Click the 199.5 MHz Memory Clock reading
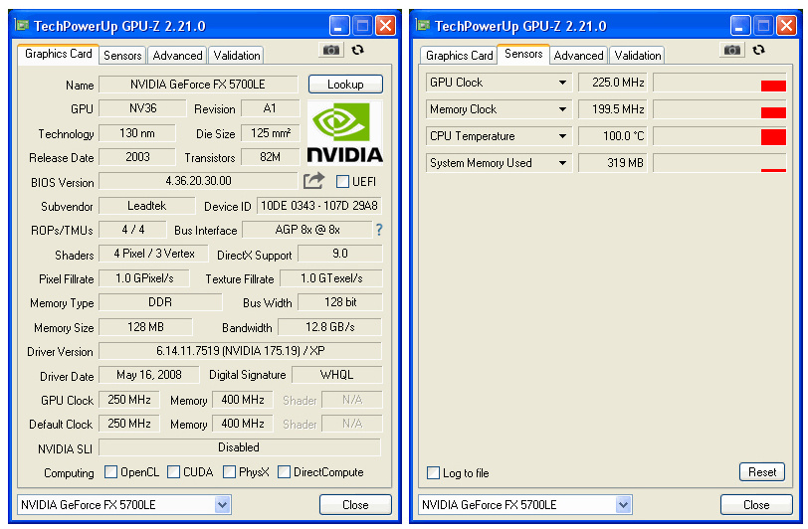The width and height of the screenshot is (808, 529). point(613,109)
